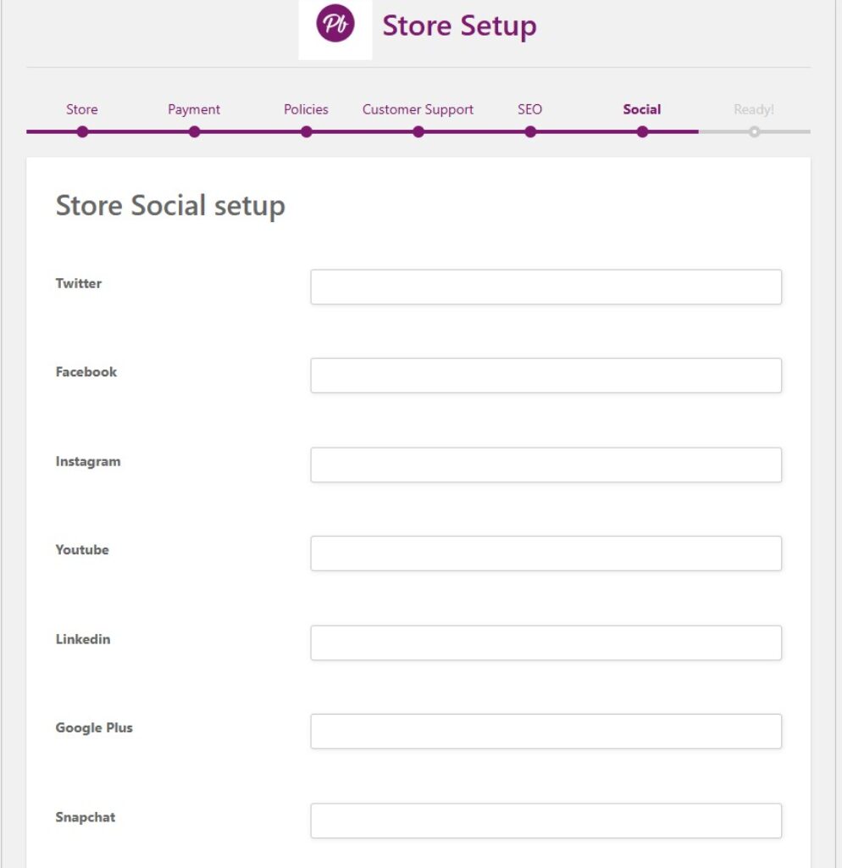The height and width of the screenshot is (868, 842).
Task: Go to the Store step
Action: (82, 109)
